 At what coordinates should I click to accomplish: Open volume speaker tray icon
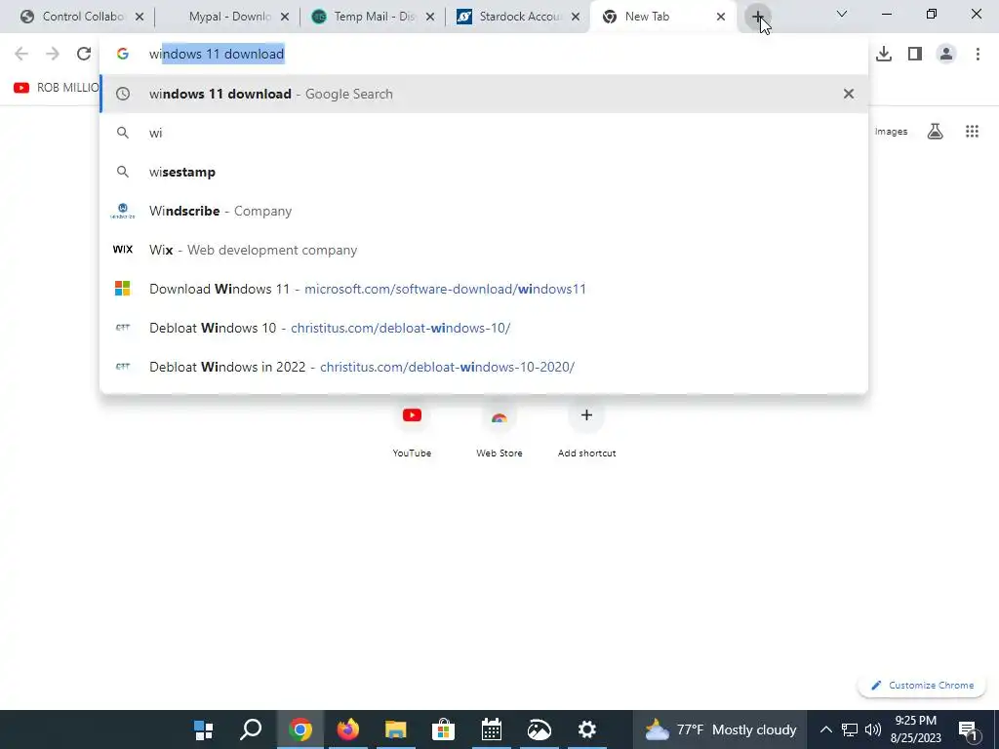coord(873,729)
